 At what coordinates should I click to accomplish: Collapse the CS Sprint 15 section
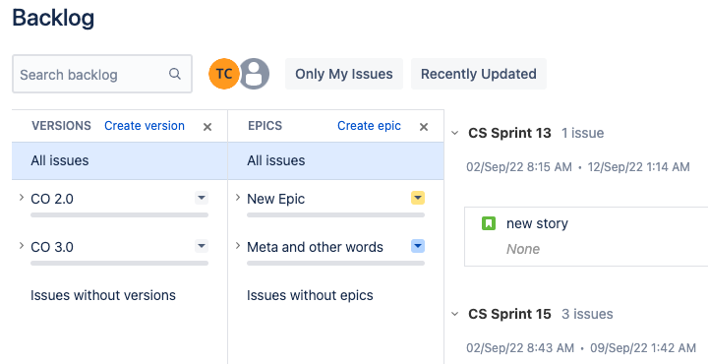(455, 314)
